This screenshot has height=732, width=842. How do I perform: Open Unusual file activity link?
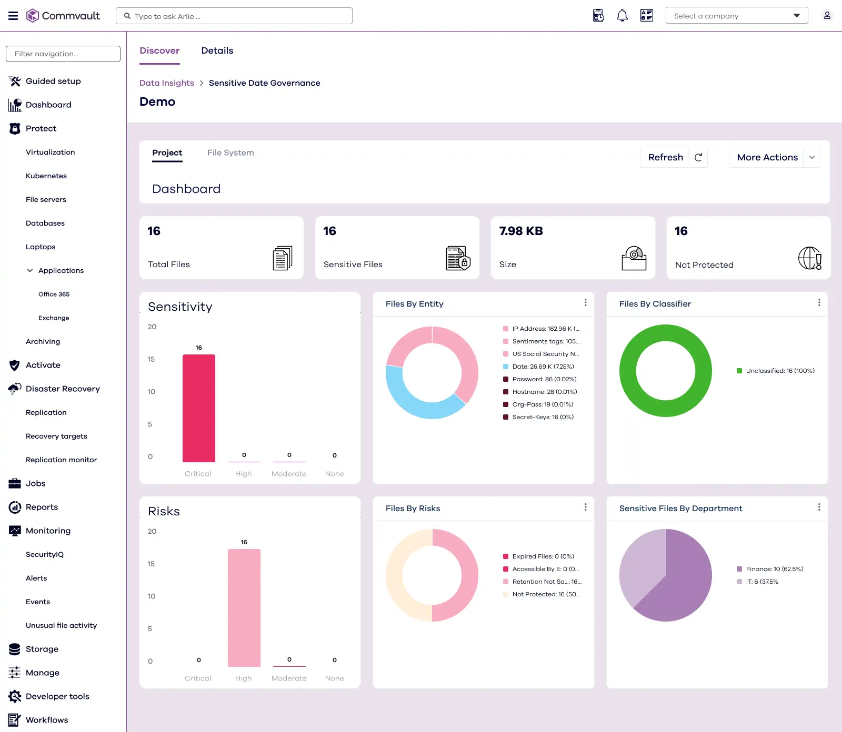(x=61, y=625)
